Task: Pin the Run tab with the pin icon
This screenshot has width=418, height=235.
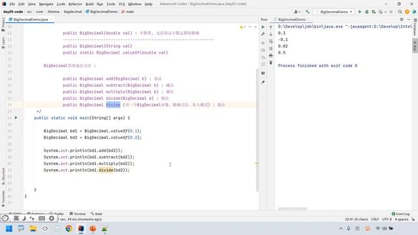Action: [x=263, y=82]
